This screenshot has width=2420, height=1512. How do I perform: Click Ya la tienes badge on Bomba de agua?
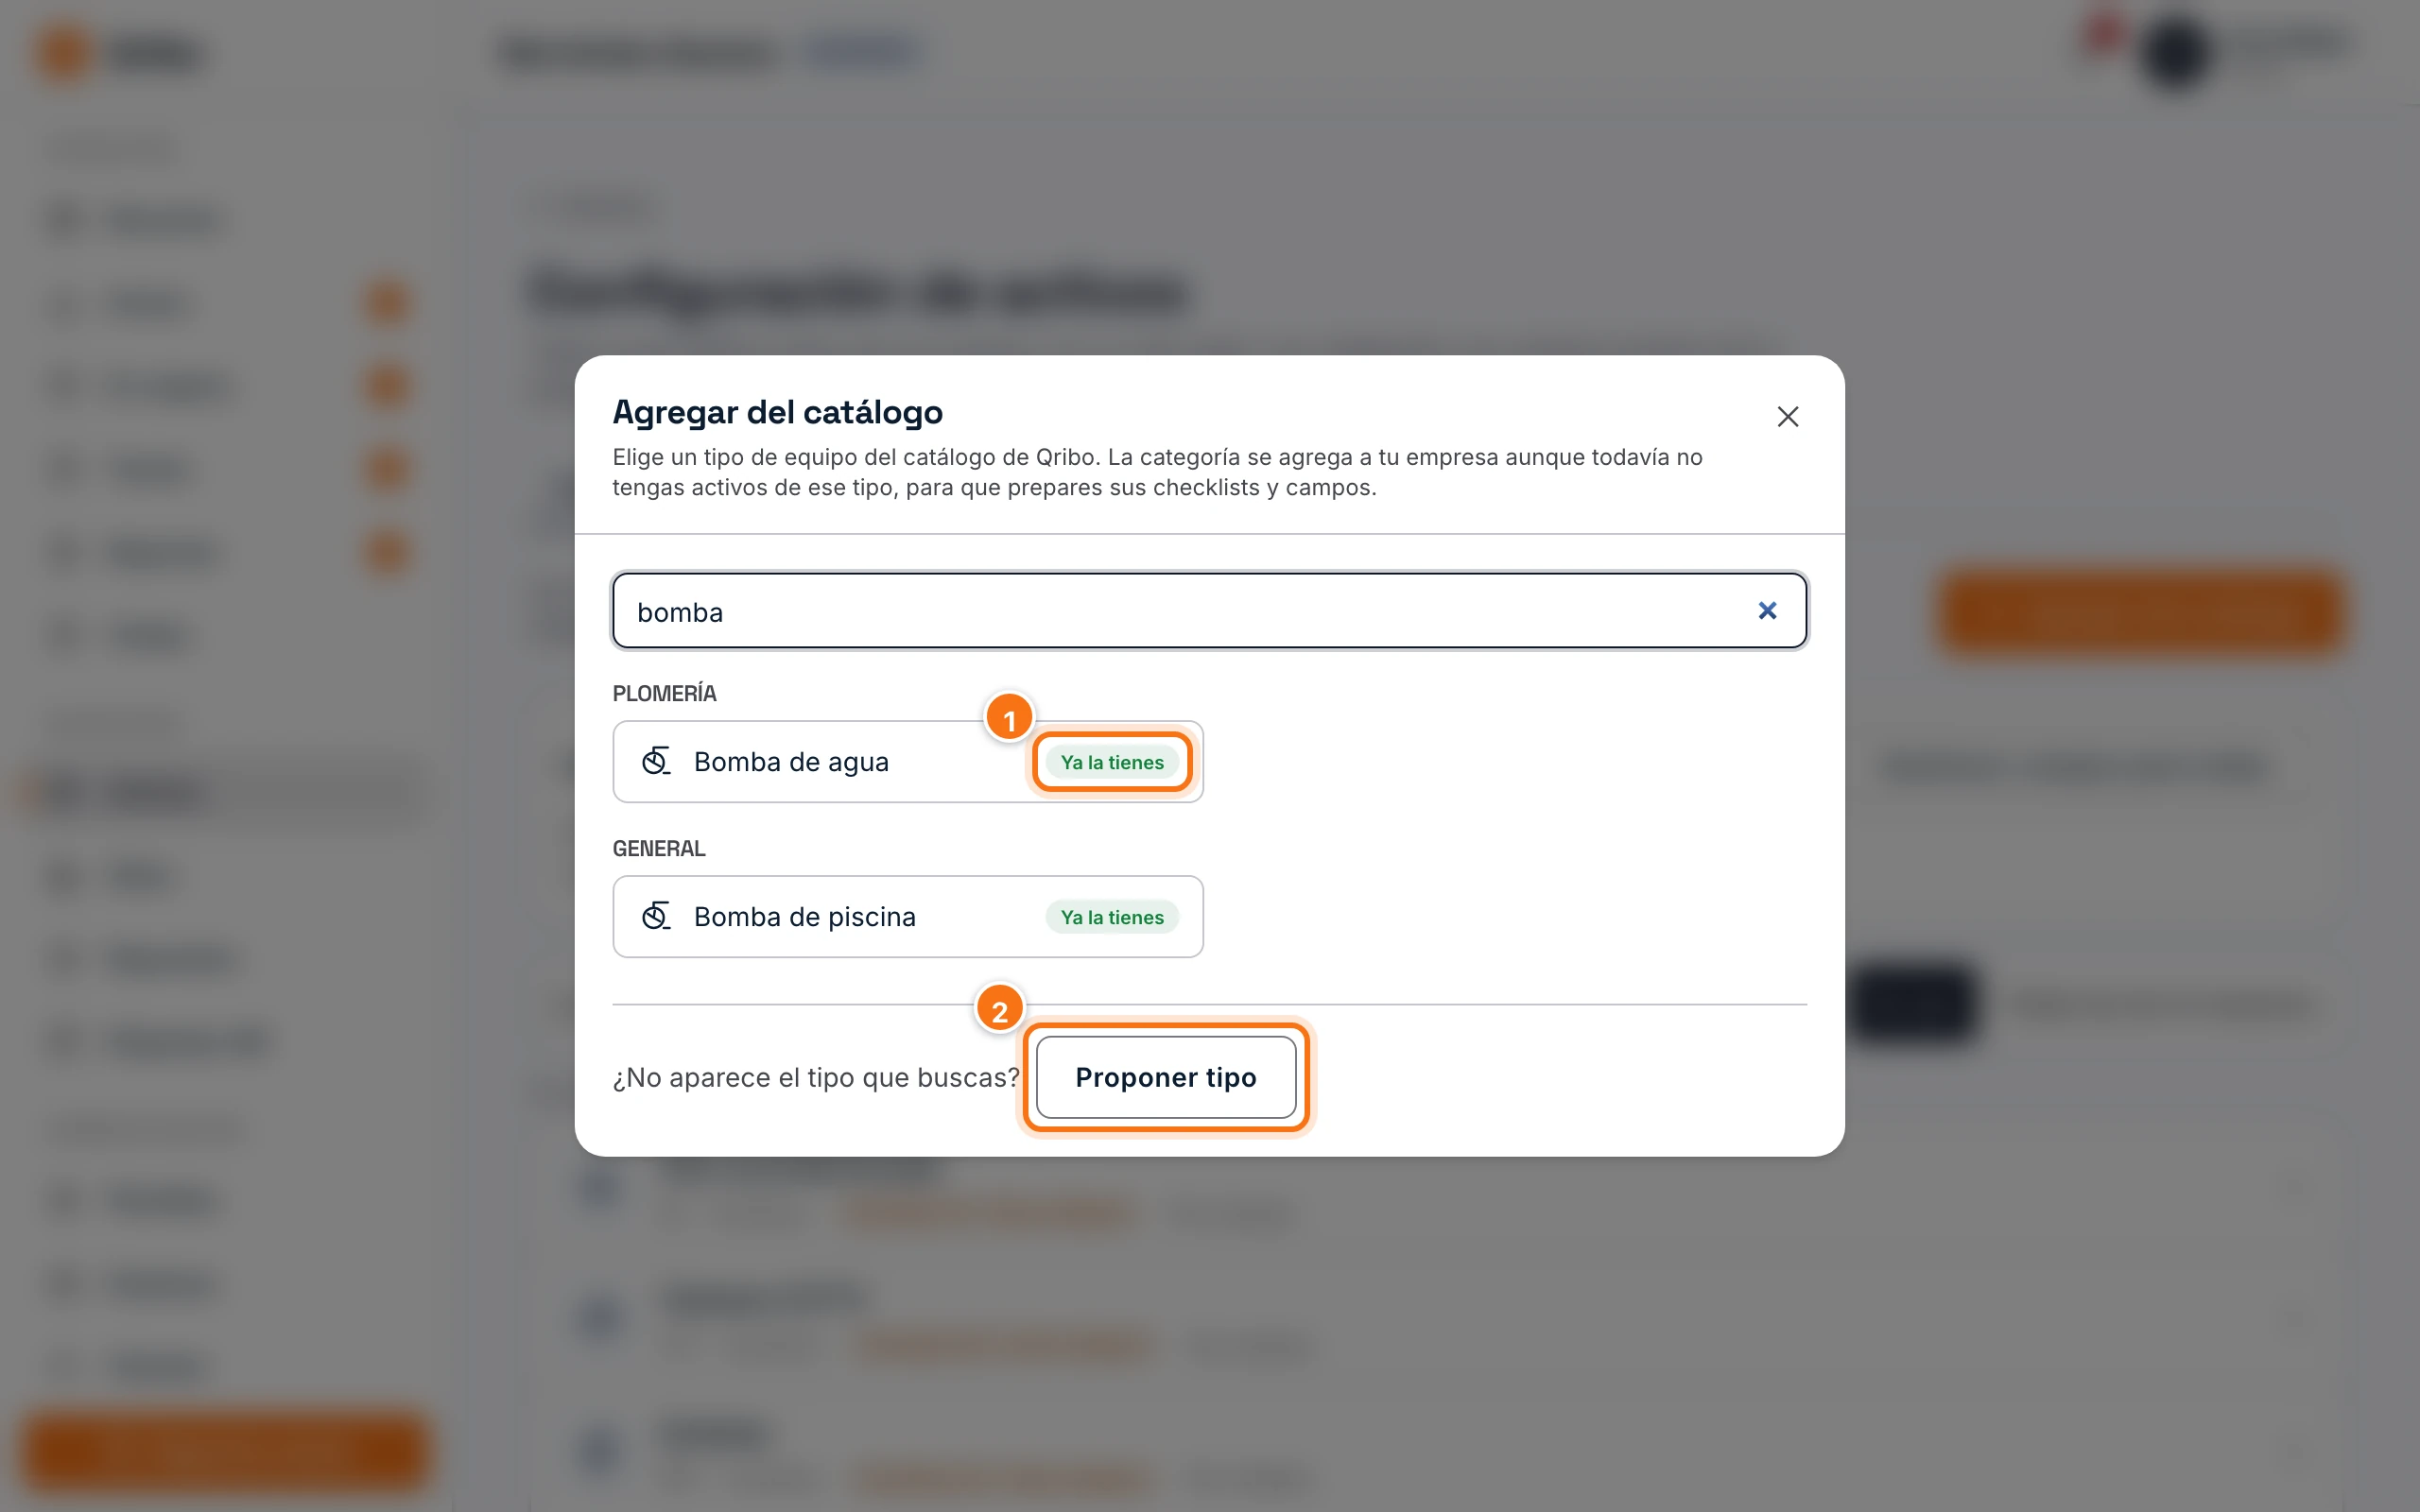coord(1112,762)
